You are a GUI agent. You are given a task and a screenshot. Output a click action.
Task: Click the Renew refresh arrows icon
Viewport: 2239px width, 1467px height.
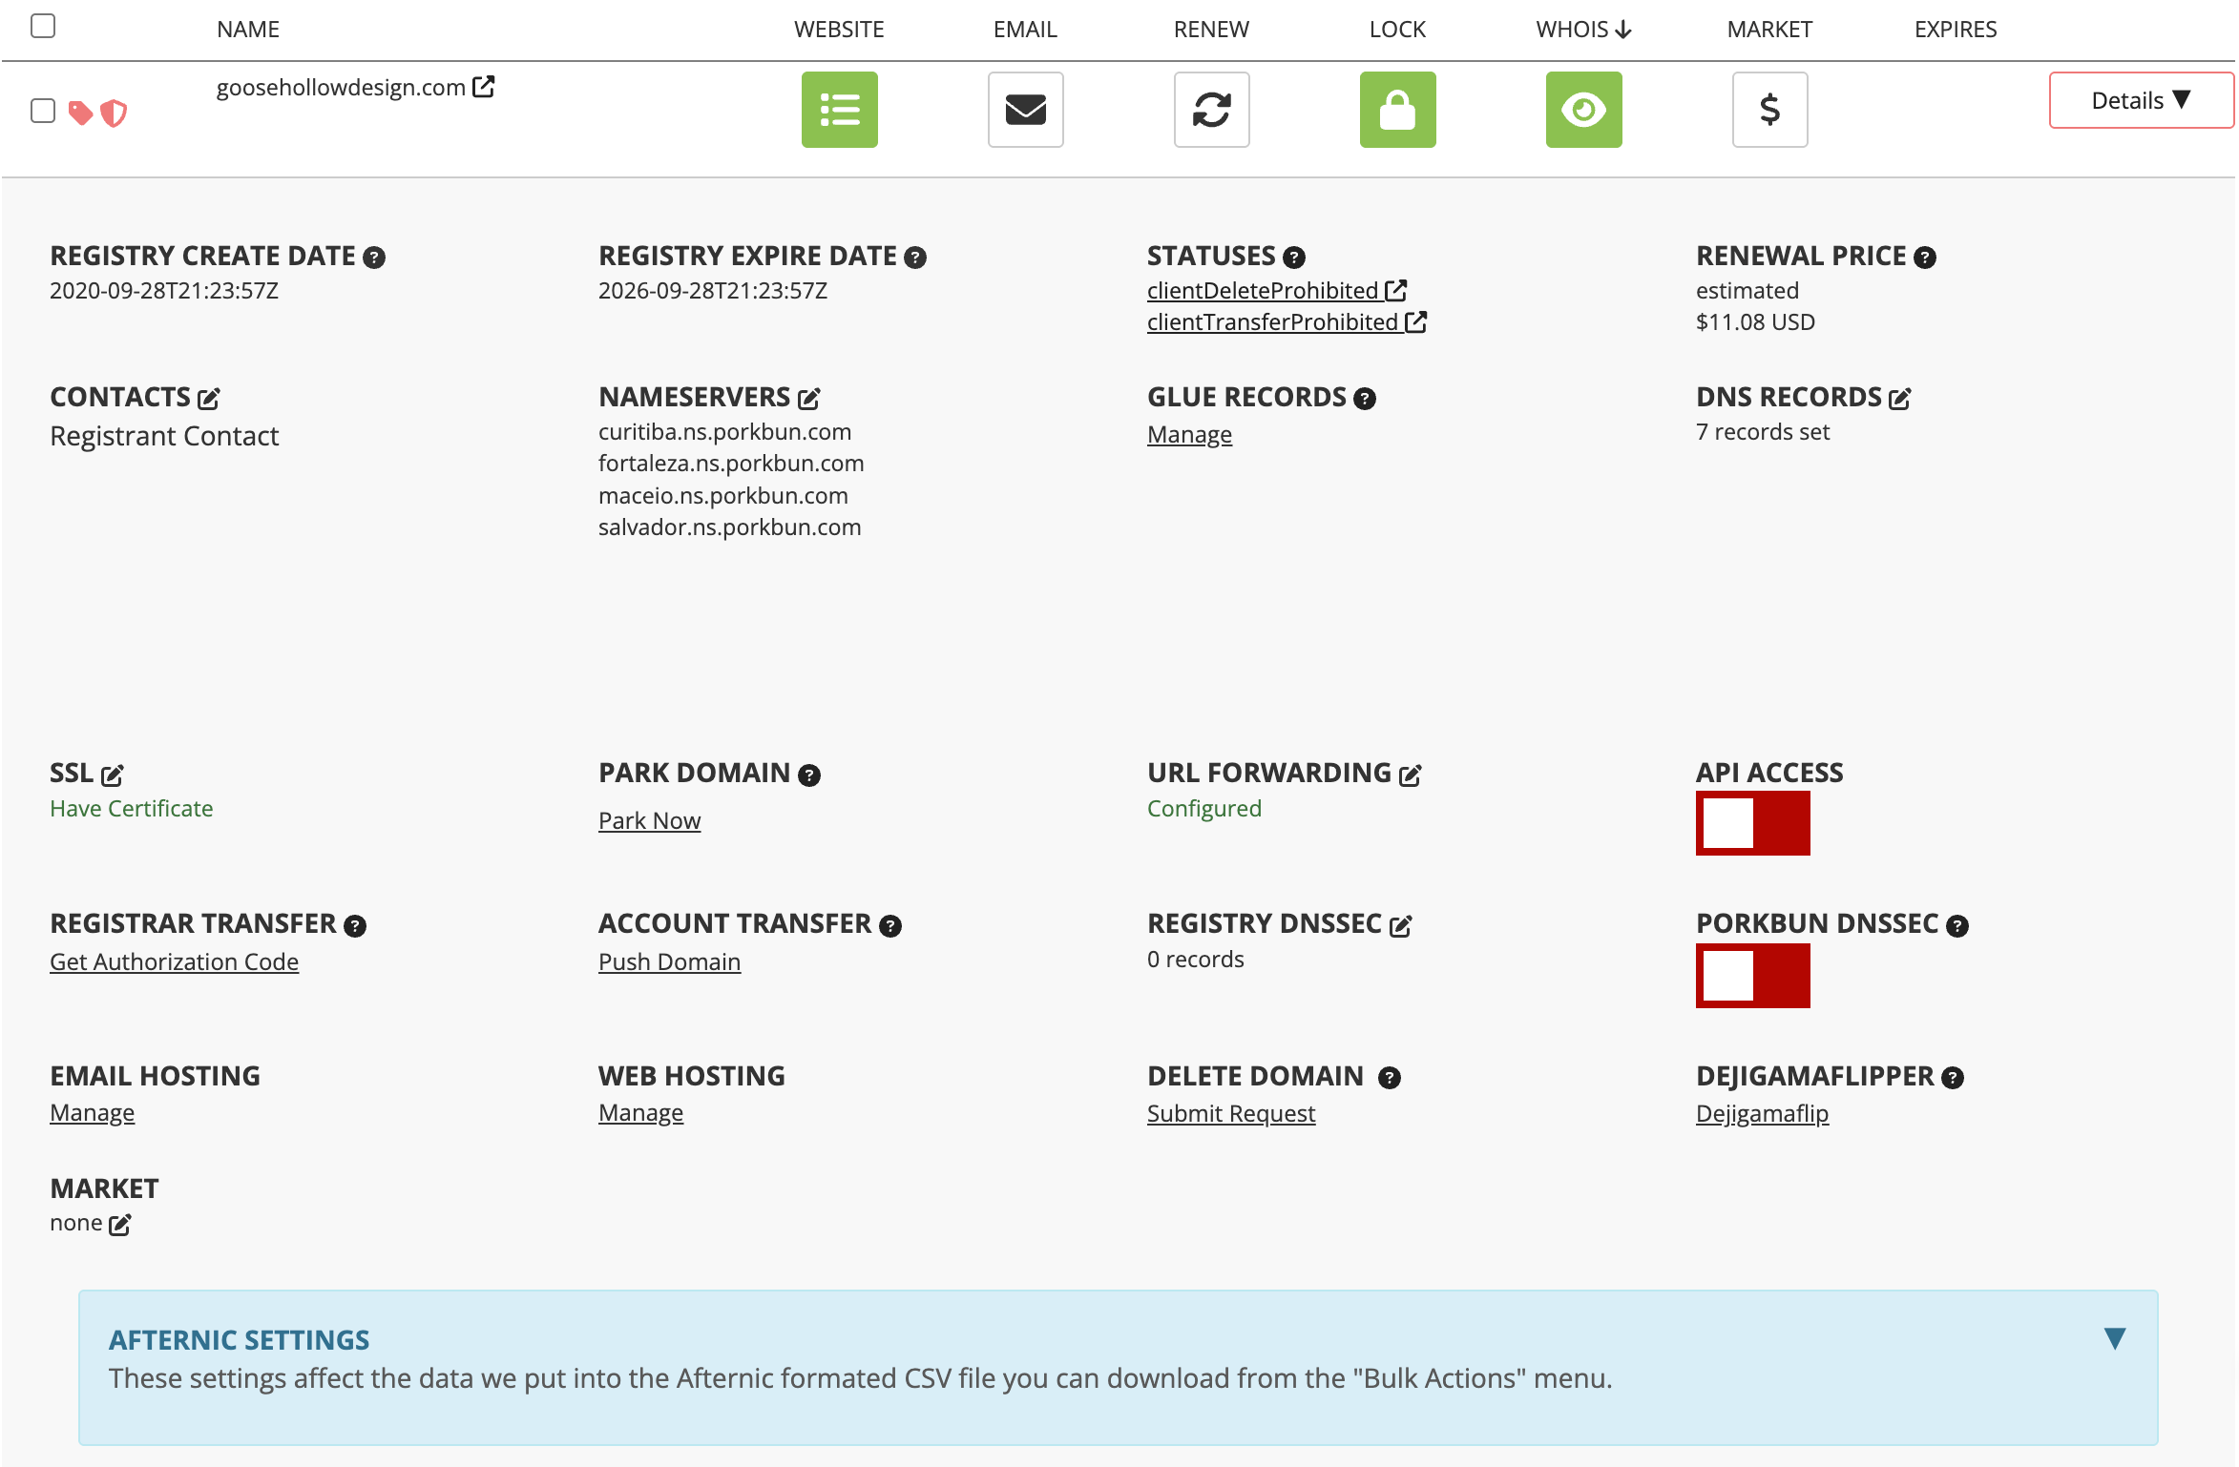click(x=1211, y=110)
